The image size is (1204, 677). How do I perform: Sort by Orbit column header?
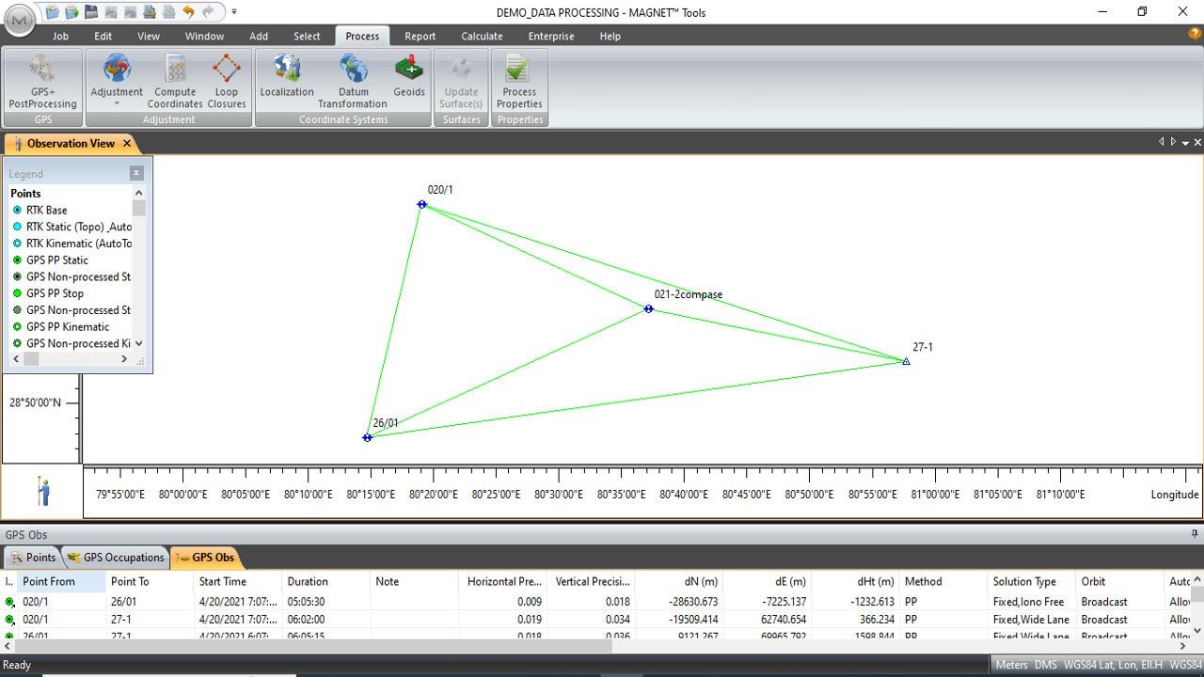[x=1120, y=581]
